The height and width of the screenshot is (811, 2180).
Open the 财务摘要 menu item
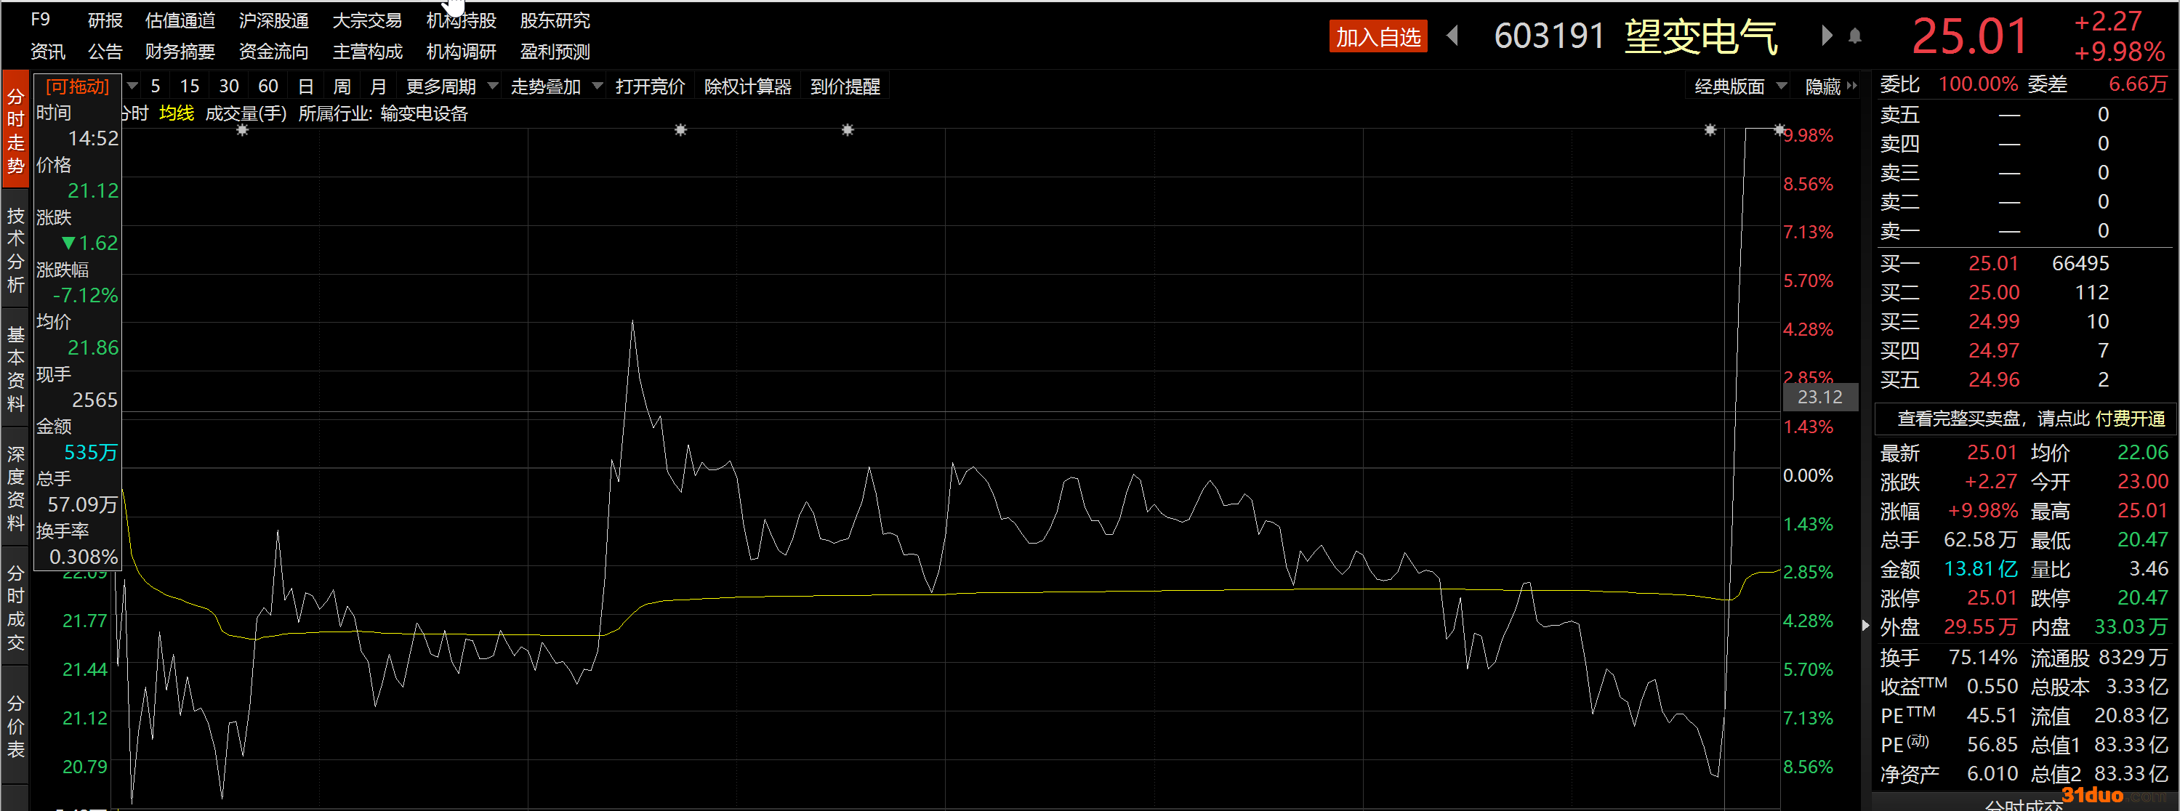[180, 52]
